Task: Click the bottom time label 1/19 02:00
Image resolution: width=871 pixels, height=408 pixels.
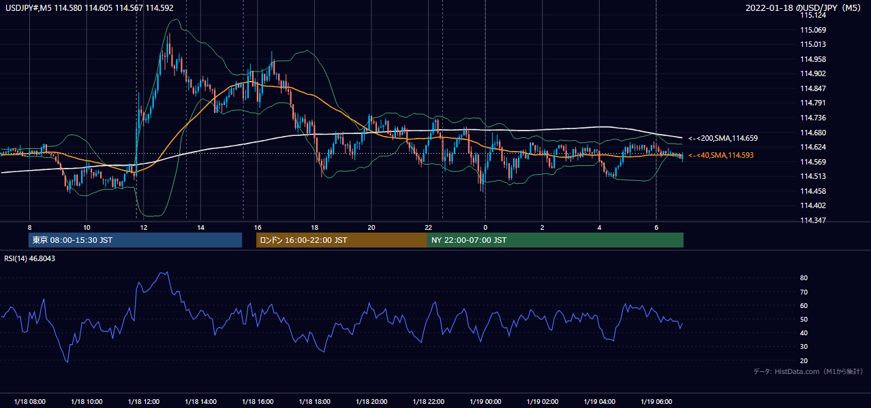Action: pos(542,402)
